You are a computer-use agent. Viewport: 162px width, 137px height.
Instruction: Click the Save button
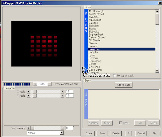click(102, 133)
